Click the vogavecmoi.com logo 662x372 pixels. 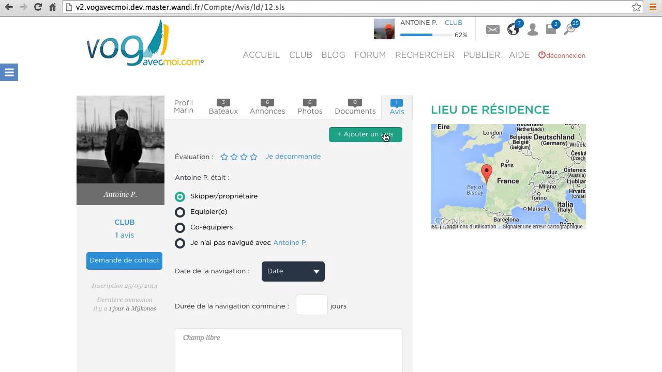pyautogui.click(x=145, y=43)
